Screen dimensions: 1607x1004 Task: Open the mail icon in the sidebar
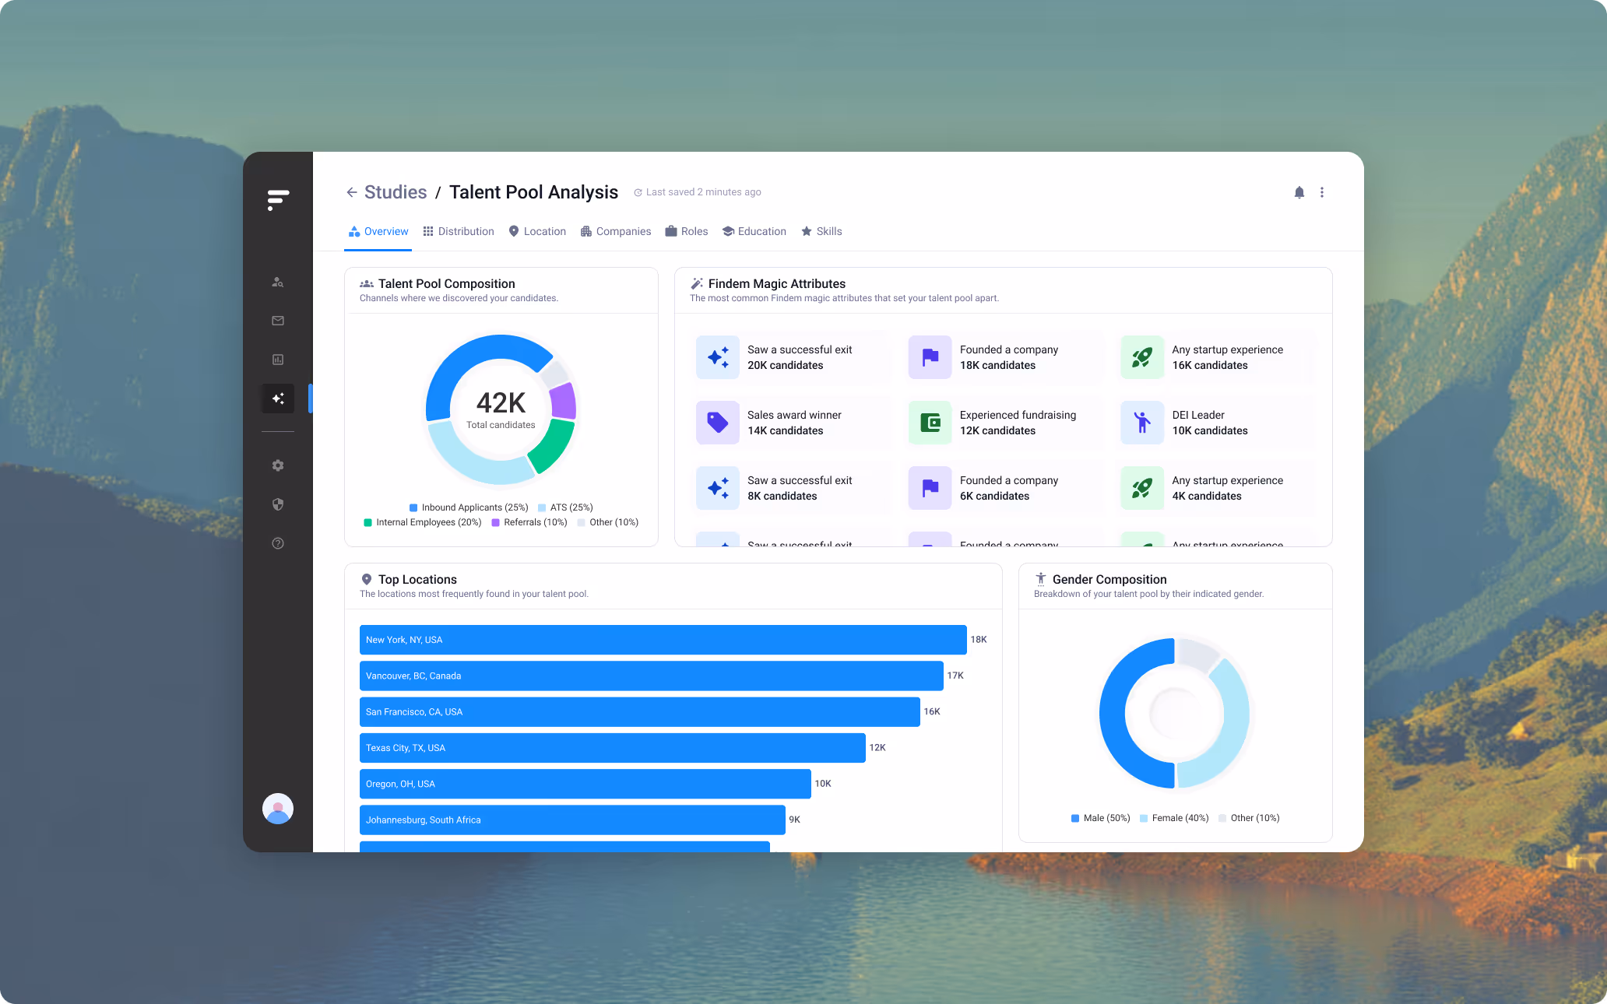(x=278, y=321)
